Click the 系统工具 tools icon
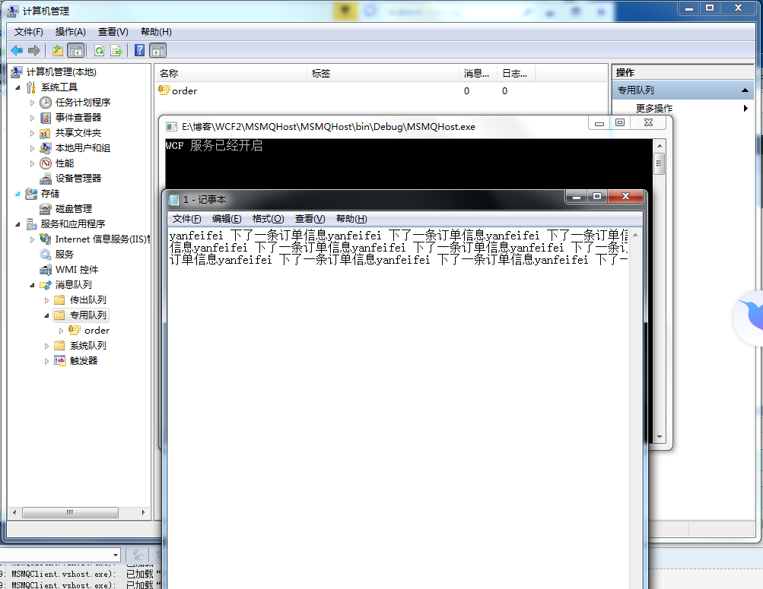This screenshot has width=763, height=589. (30, 87)
